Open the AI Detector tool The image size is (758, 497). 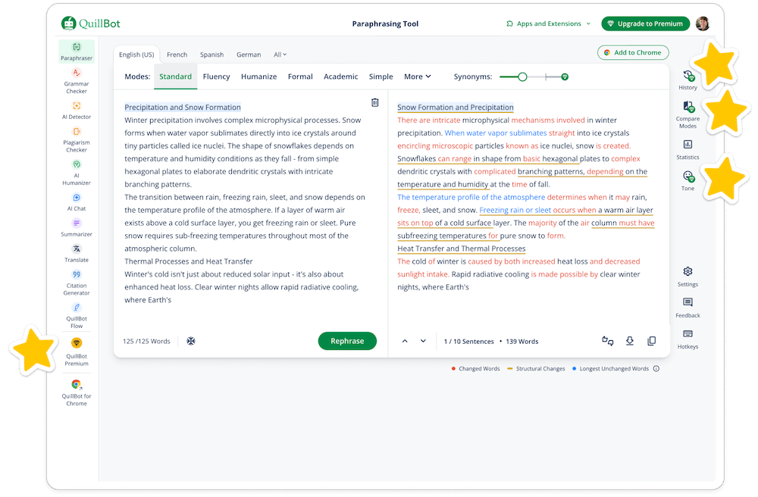point(77,110)
